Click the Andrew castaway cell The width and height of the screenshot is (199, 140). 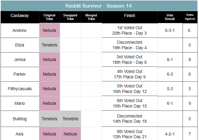click(x=19, y=30)
